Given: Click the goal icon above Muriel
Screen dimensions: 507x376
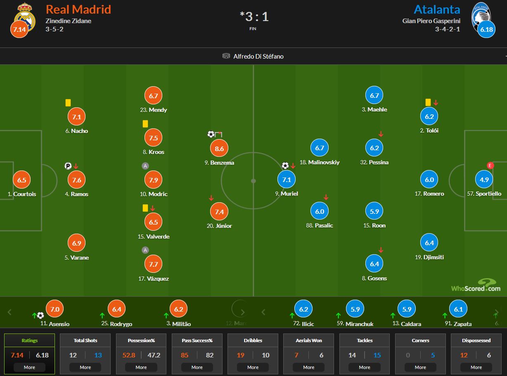Looking at the screenshot, I should [285, 166].
